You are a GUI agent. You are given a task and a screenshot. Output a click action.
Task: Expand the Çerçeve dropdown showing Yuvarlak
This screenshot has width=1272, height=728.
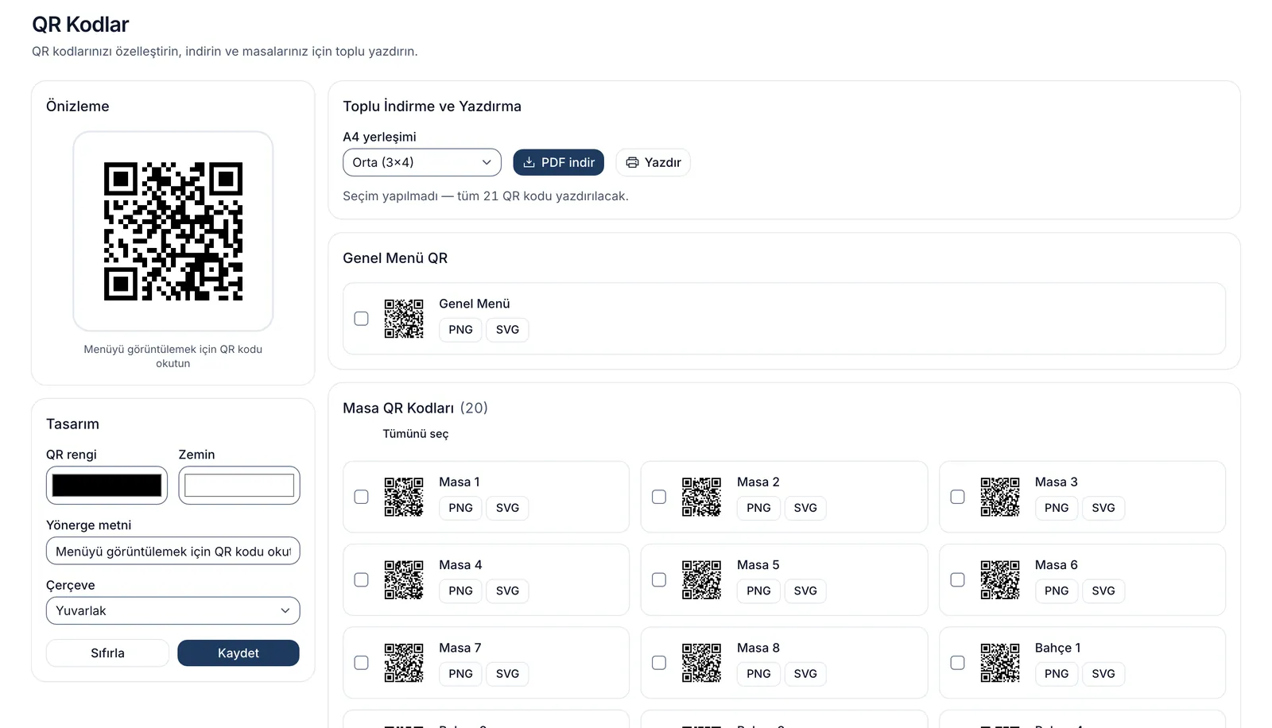[x=173, y=610]
